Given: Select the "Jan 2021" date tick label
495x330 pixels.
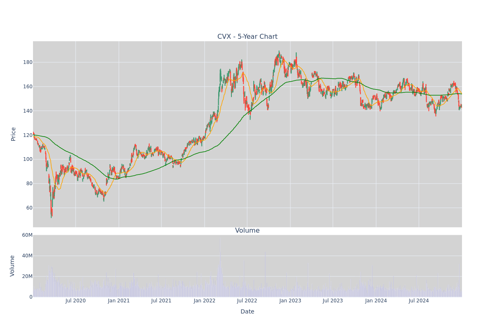Looking at the screenshot, I should pyautogui.click(x=119, y=301).
